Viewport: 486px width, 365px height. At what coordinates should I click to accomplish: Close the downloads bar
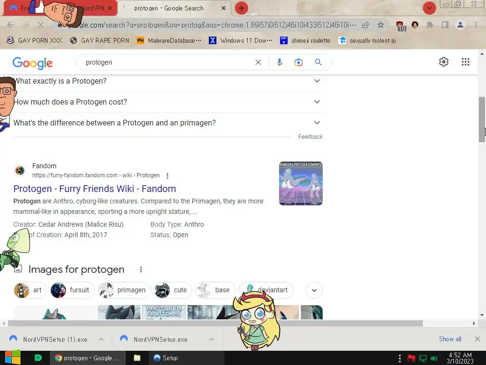pos(477,339)
